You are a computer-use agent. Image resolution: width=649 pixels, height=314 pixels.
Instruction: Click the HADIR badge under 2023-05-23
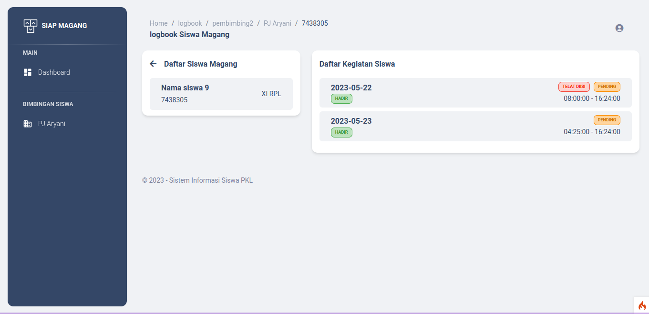click(341, 132)
